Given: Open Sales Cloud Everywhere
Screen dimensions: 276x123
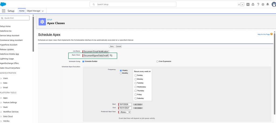Looking at the screenshot, I should point(10,68).
